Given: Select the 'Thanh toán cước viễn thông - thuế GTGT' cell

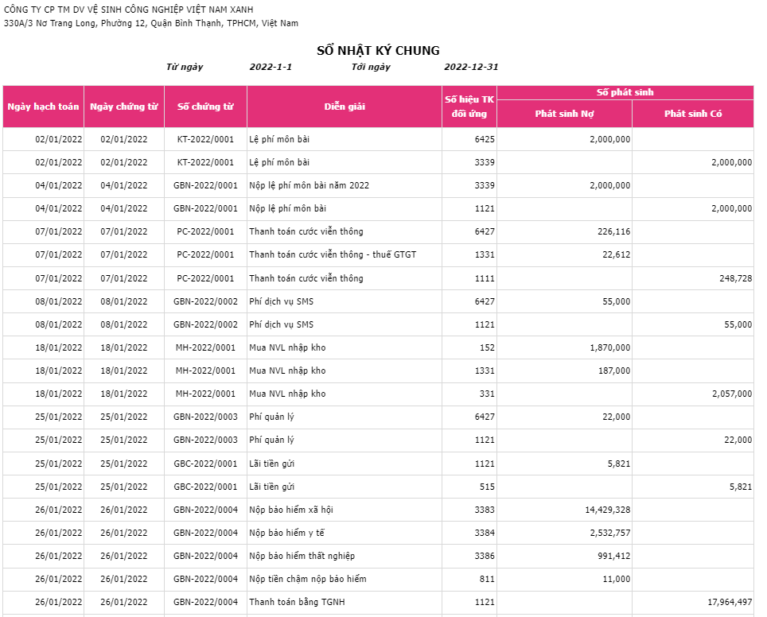Looking at the screenshot, I should [333, 254].
